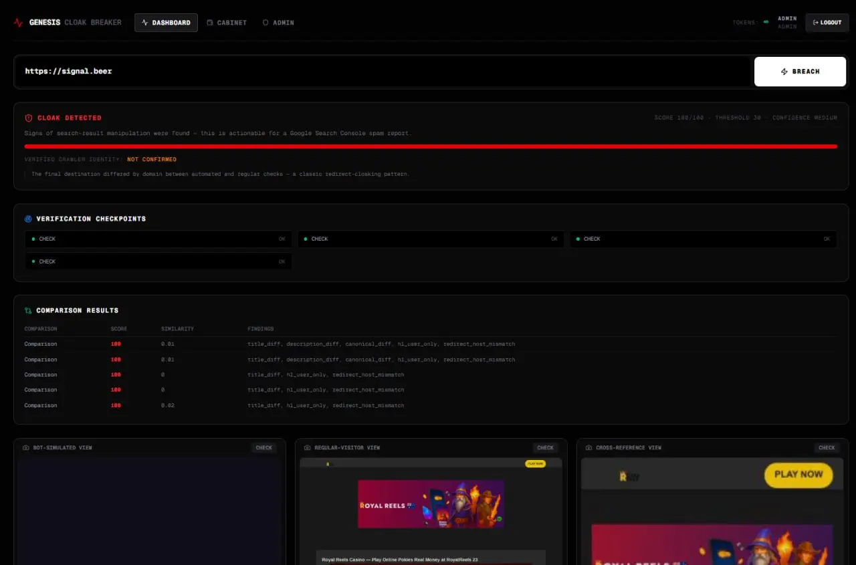Click the Genesis red pulse logo icon
This screenshot has width=856, height=565.
click(18, 23)
